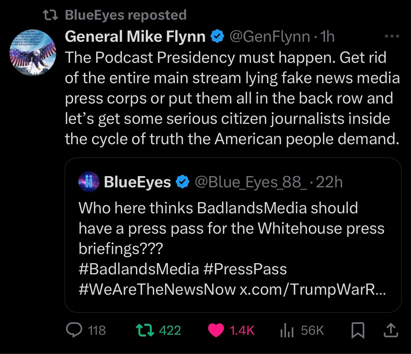
Task: Open the 22h timestamp in quoted post
Action: (x=329, y=182)
